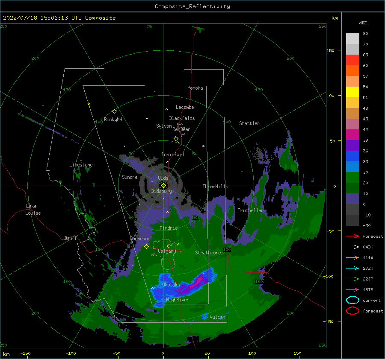Screen dimensions: 385x359
Task: Click the small blue echo beside Vulcan
Action: [x=205, y=316]
